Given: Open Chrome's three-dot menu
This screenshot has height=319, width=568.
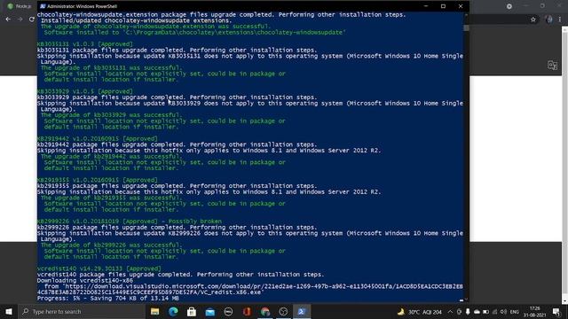Looking at the screenshot, I should [x=560, y=19].
